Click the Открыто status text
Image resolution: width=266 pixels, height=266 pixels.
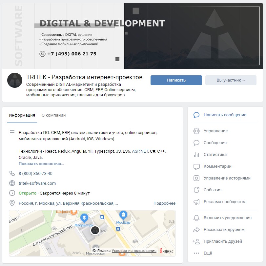click(x=28, y=193)
